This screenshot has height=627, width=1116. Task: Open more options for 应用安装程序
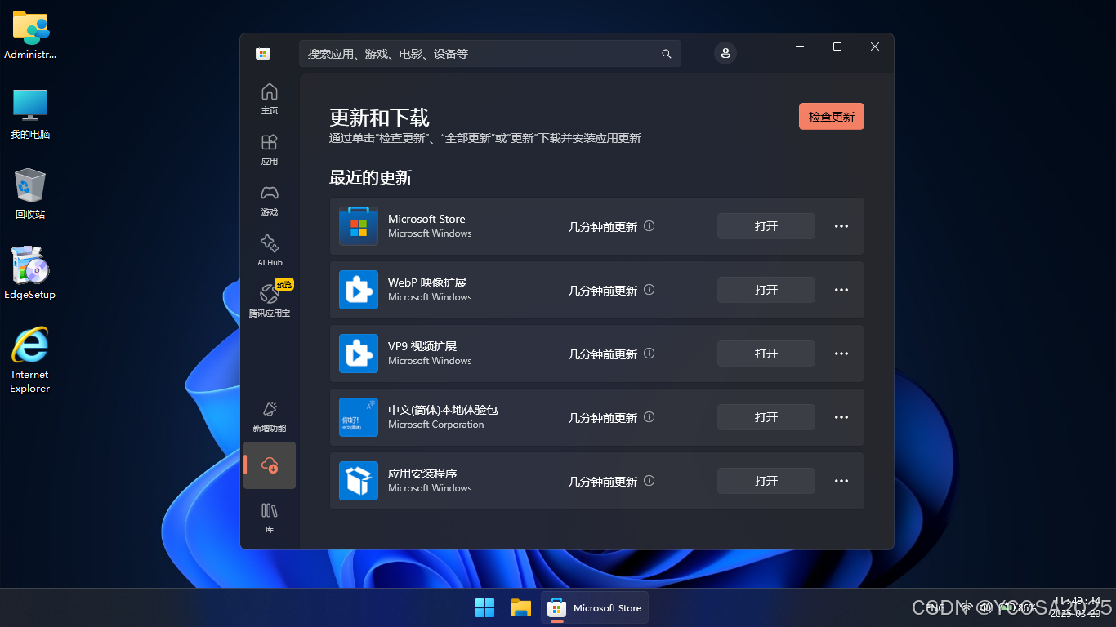coord(841,481)
